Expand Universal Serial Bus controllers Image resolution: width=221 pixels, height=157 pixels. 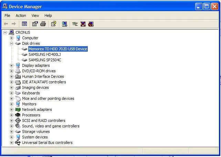pos(12,143)
